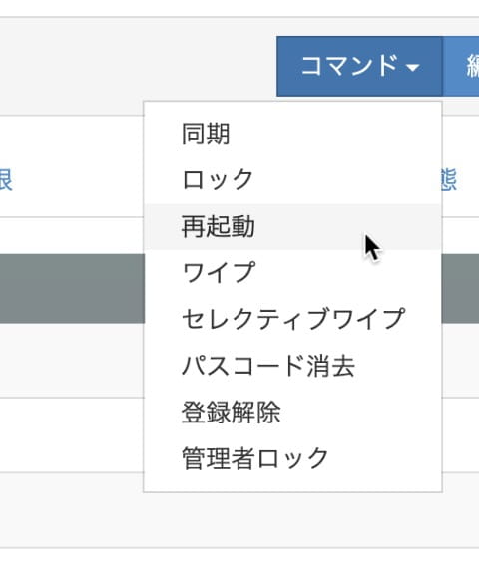Click empty toolbar space left of コマンド
Screen dimensions: 479x562
point(139,67)
